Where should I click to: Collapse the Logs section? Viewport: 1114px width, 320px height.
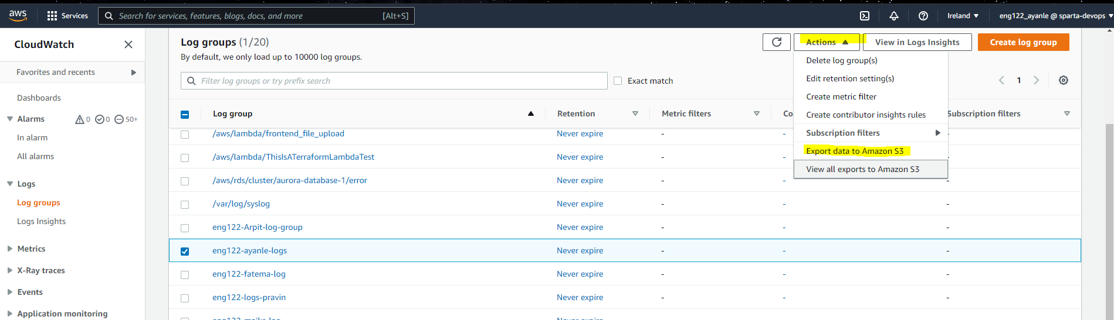[10, 184]
